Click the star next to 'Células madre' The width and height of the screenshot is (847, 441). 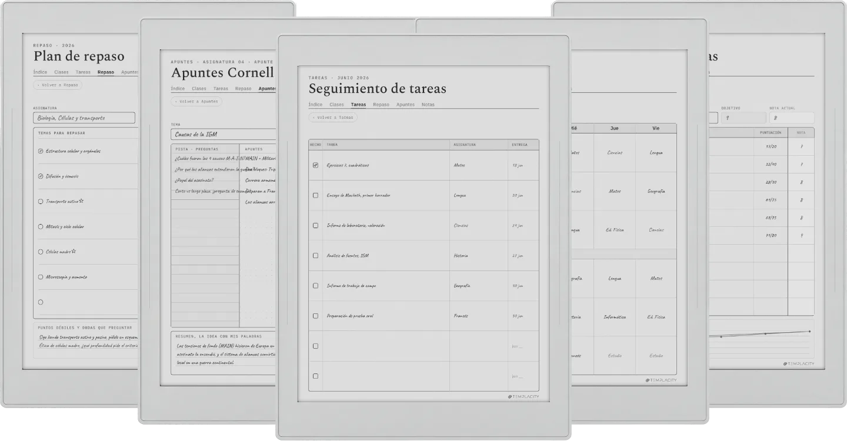point(74,252)
